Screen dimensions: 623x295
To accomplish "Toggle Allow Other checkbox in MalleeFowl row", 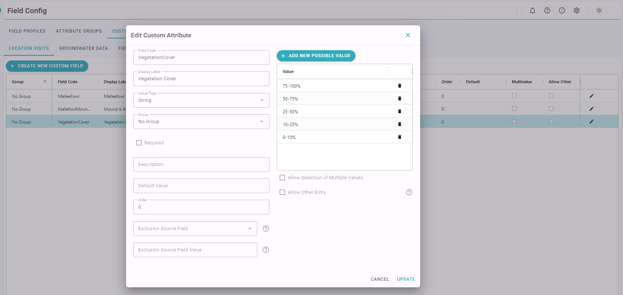I will [x=551, y=96].
